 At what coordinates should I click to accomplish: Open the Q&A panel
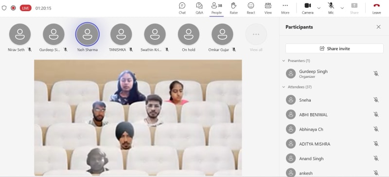pos(199,8)
